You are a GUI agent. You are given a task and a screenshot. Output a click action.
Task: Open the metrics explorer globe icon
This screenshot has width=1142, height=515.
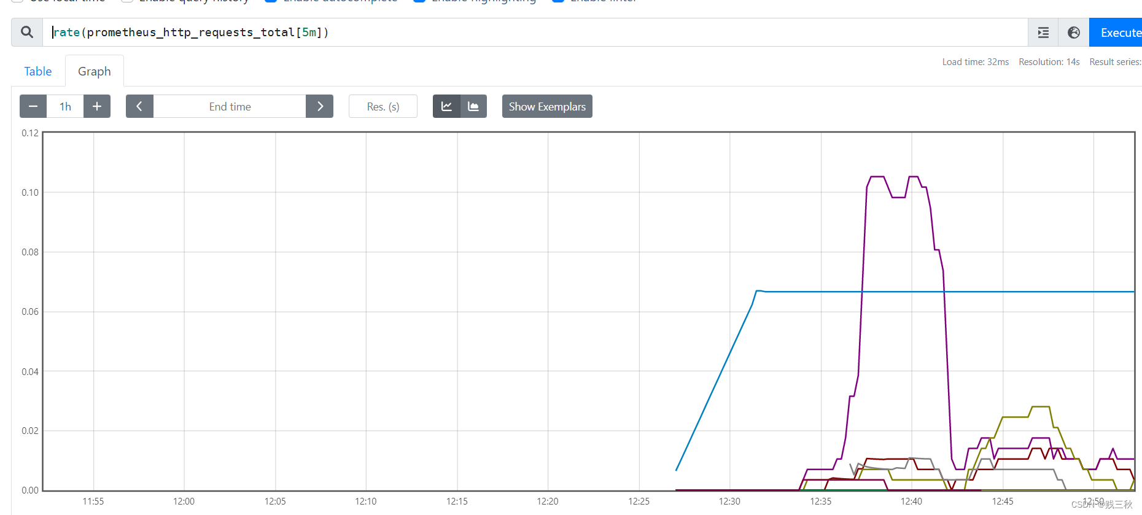(x=1074, y=33)
